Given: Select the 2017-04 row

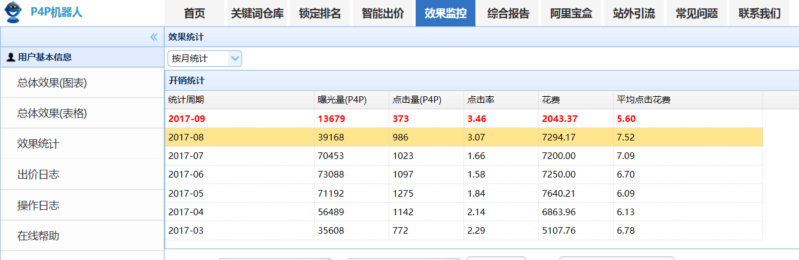Looking at the screenshot, I should 463,212.
